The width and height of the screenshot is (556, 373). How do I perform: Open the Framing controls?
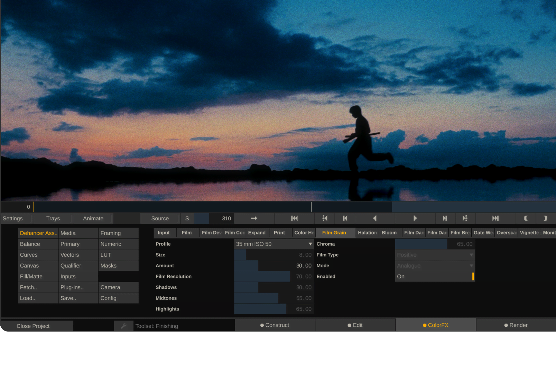118,233
